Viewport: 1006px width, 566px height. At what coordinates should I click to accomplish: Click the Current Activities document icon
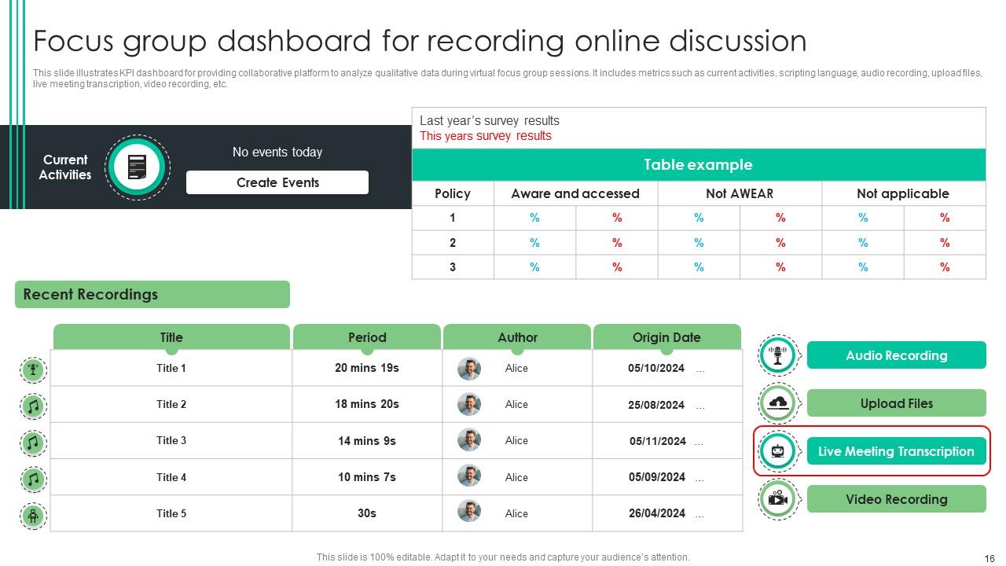[137, 167]
